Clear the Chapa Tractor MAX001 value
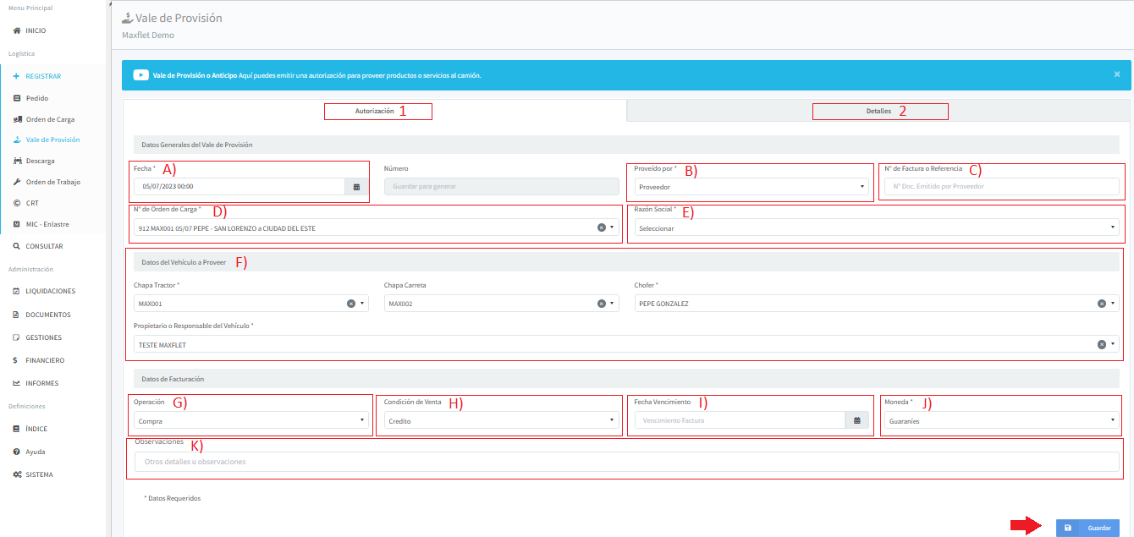Screen dimensions: 1134x537 351,304
